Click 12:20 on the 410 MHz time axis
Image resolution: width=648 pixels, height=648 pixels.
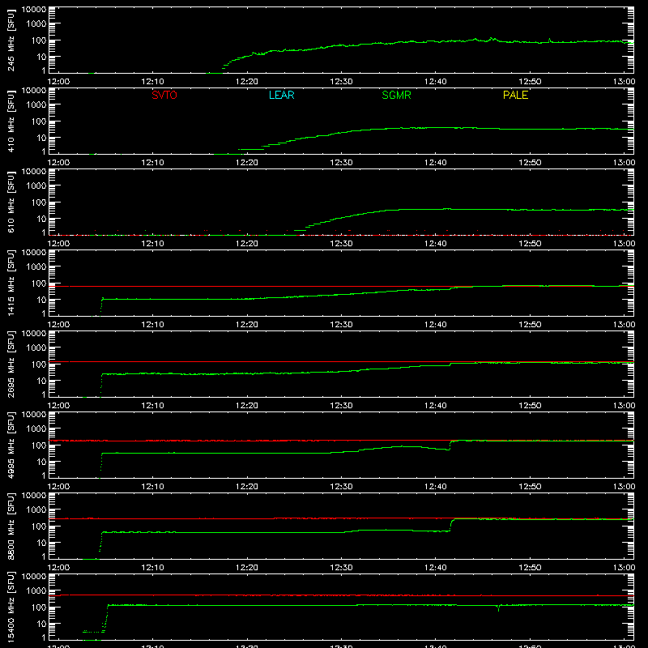(x=247, y=163)
